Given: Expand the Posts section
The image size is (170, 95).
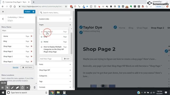Looking at the screenshot, I should 55,64.
